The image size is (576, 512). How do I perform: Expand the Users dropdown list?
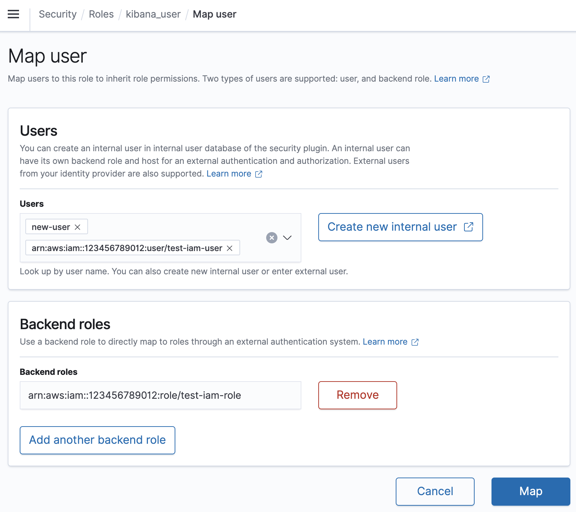(x=287, y=238)
